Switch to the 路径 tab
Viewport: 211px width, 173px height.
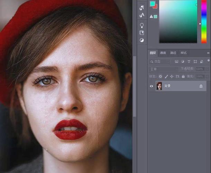pyautogui.click(x=173, y=53)
